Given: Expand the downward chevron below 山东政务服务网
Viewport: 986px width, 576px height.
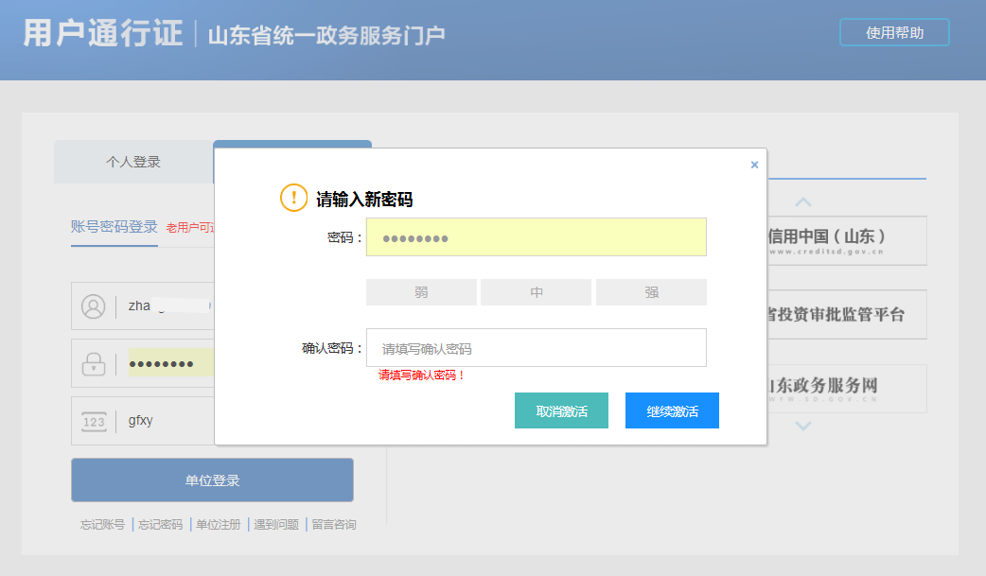Looking at the screenshot, I should pyautogui.click(x=802, y=427).
